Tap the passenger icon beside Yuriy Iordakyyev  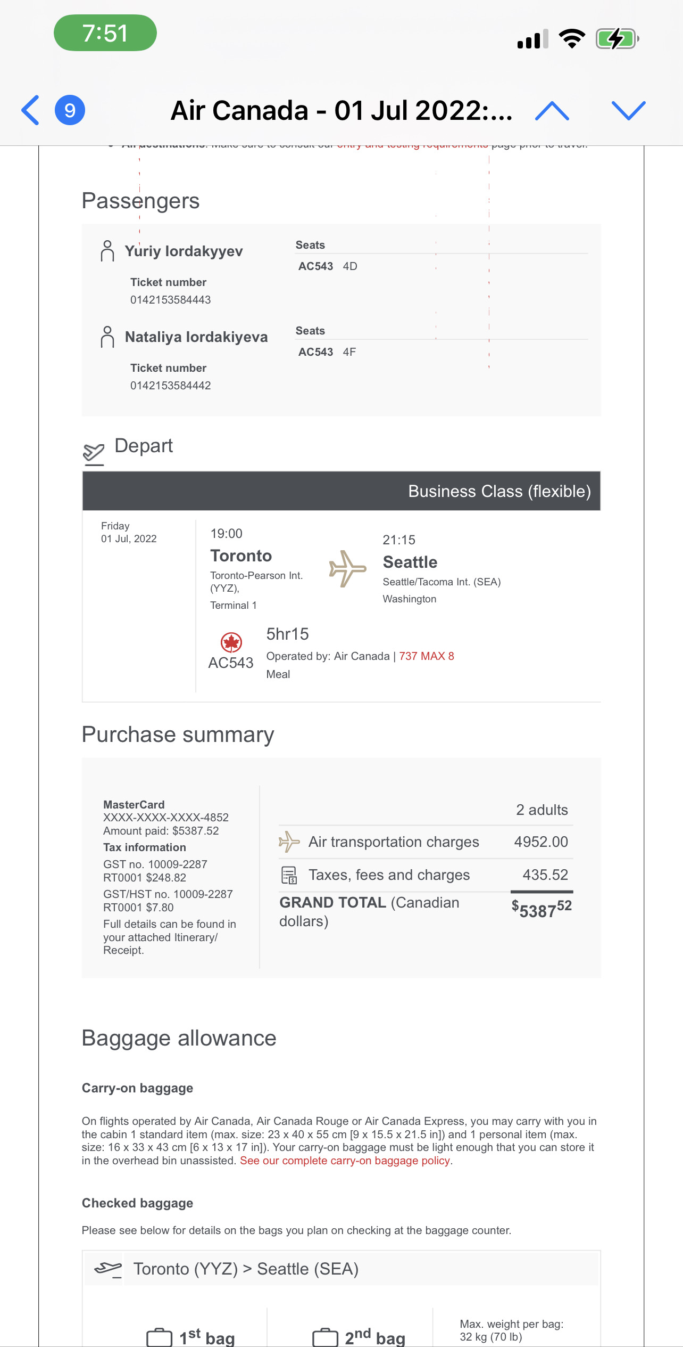[107, 251]
